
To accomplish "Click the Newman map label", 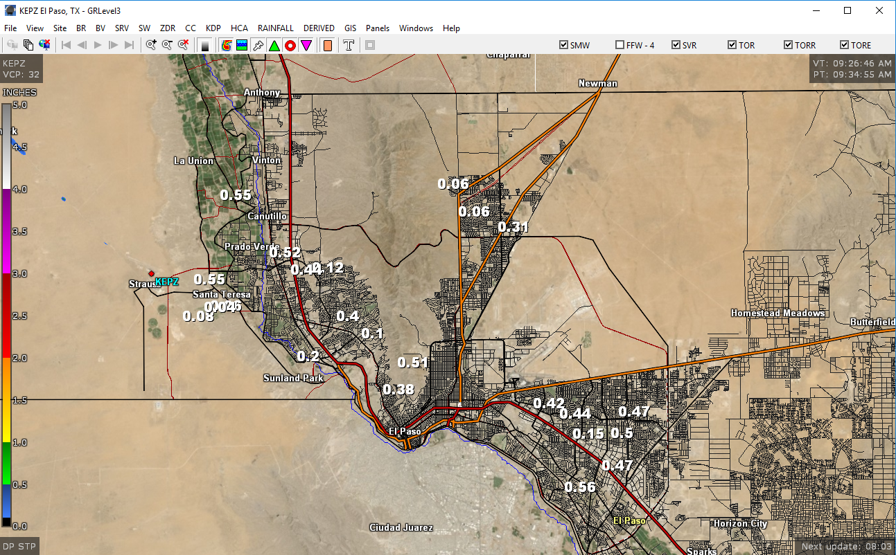I will [x=598, y=83].
